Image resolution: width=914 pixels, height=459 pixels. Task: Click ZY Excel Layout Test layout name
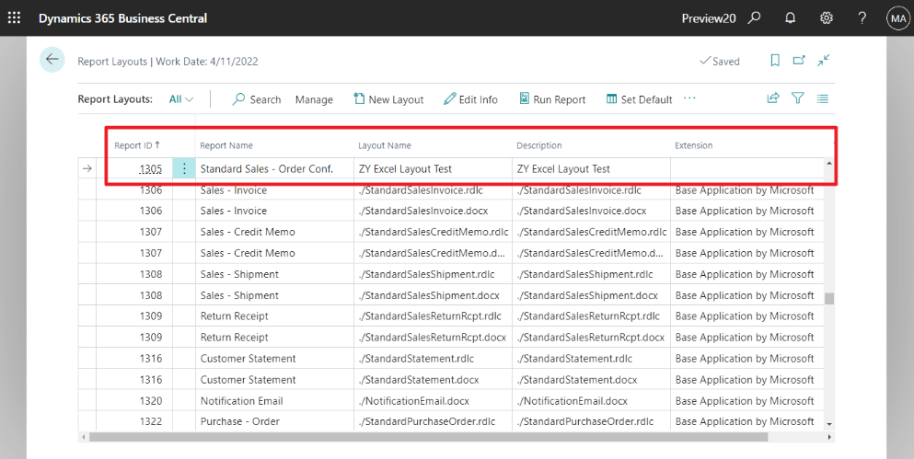(405, 169)
